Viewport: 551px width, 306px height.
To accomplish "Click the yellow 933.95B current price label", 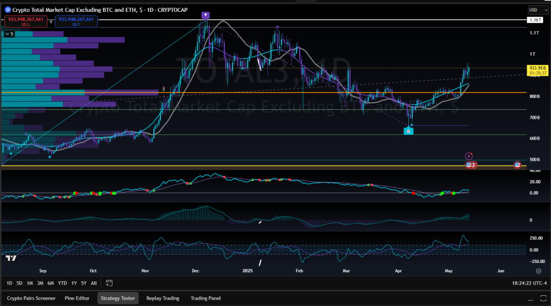I will [x=538, y=70].
